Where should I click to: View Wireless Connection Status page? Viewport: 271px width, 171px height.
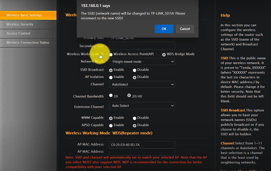coord(28,43)
